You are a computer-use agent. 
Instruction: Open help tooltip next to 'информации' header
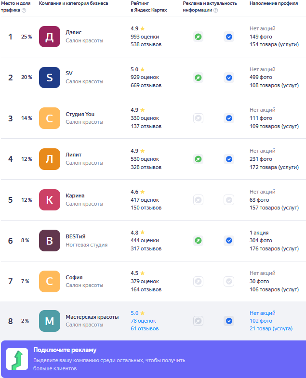click(215, 10)
